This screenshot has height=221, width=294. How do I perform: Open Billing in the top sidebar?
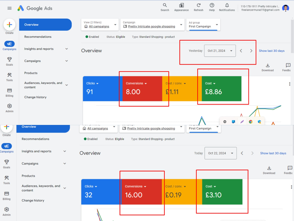click(x=9, y=93)
